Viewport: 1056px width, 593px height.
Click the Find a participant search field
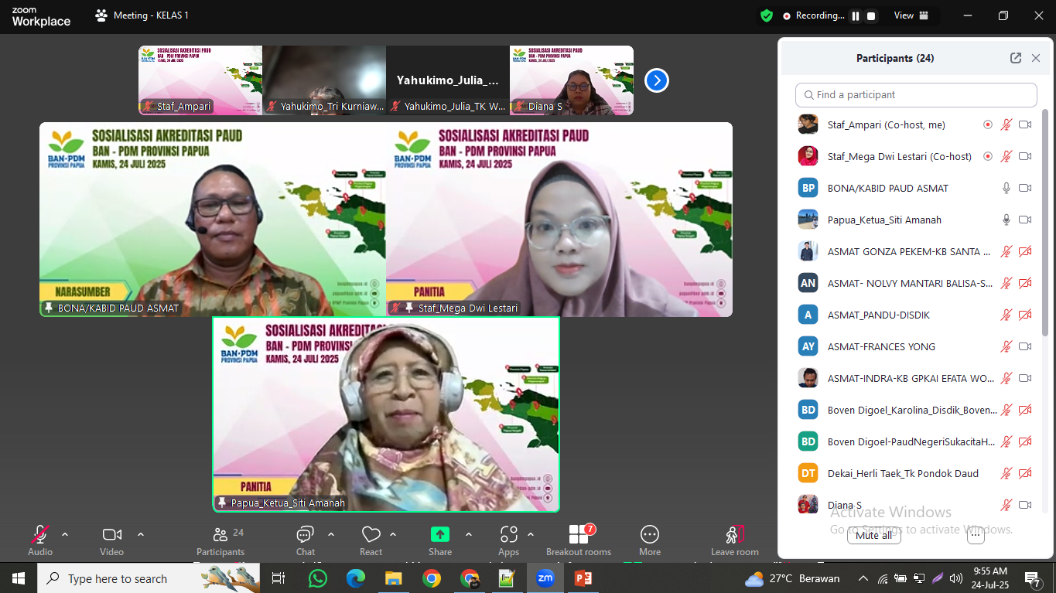point(916,95)
